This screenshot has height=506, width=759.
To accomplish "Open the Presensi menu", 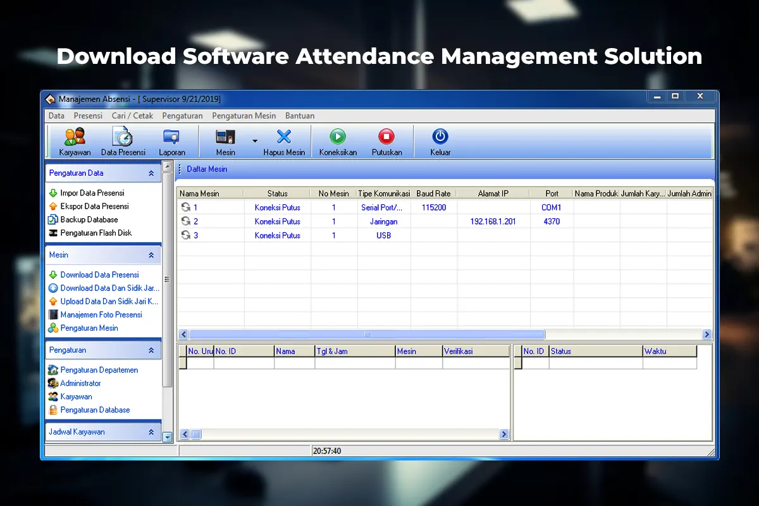I will point(88,116).
